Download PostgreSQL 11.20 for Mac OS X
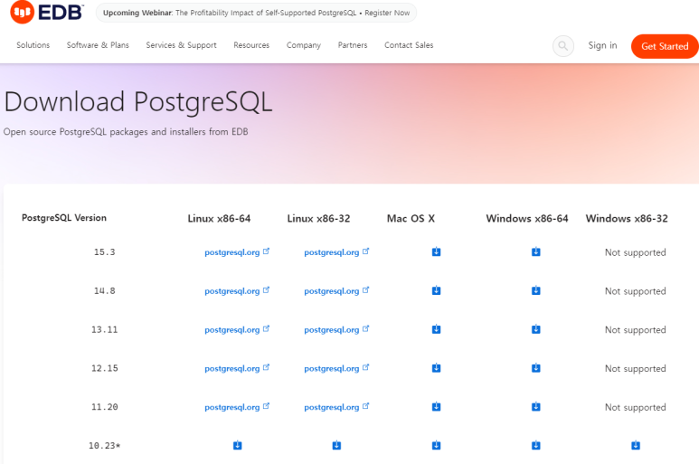This screenshot has width=699, height=464. (436, 407)
